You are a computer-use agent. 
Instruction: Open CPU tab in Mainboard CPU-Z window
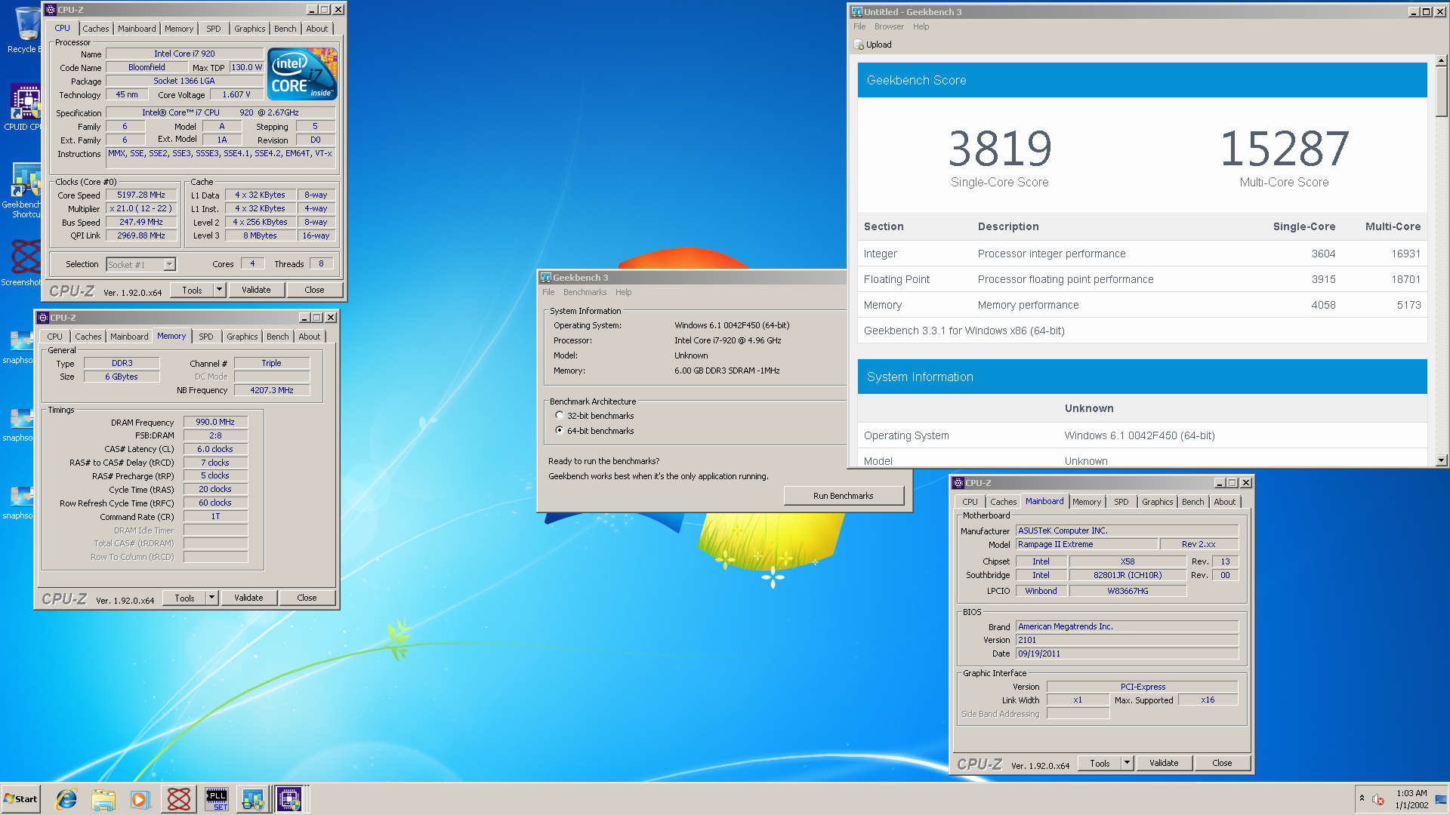(x=970, y=502)
